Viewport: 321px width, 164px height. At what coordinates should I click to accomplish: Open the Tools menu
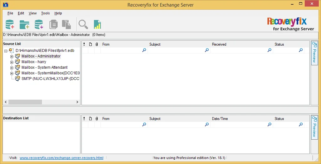pos(45,13)
